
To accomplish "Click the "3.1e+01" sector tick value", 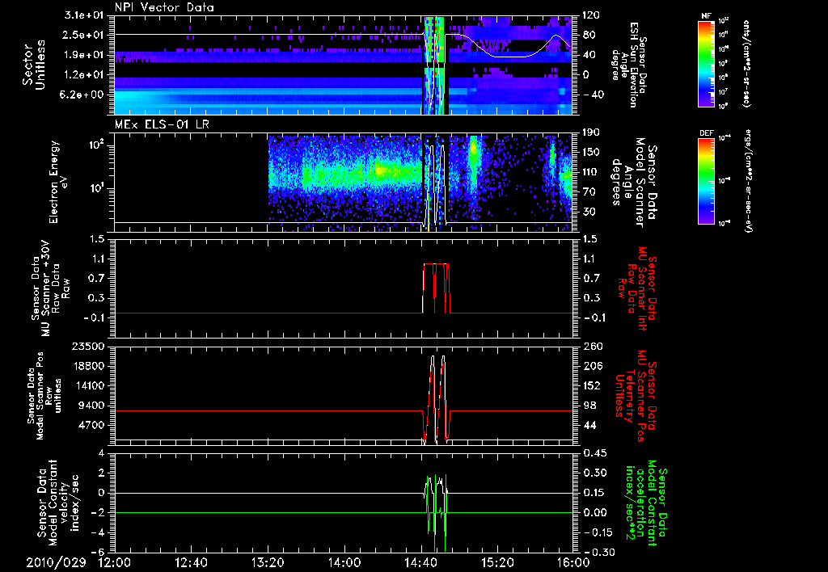I will pyautogui.click(x=84, y=16).
